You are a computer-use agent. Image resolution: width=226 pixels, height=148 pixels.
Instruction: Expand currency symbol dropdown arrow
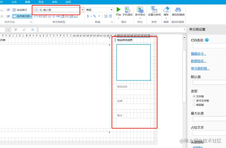coord(91,16)
